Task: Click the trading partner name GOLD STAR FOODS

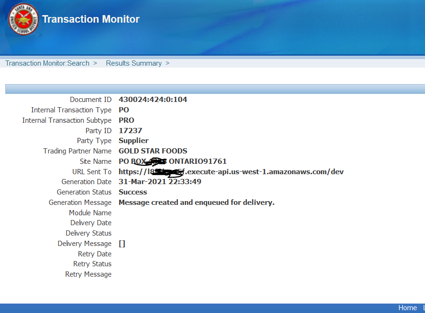Action: tap(153, 151)
